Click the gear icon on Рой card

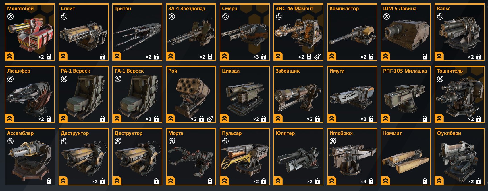[x=210, y=119]
